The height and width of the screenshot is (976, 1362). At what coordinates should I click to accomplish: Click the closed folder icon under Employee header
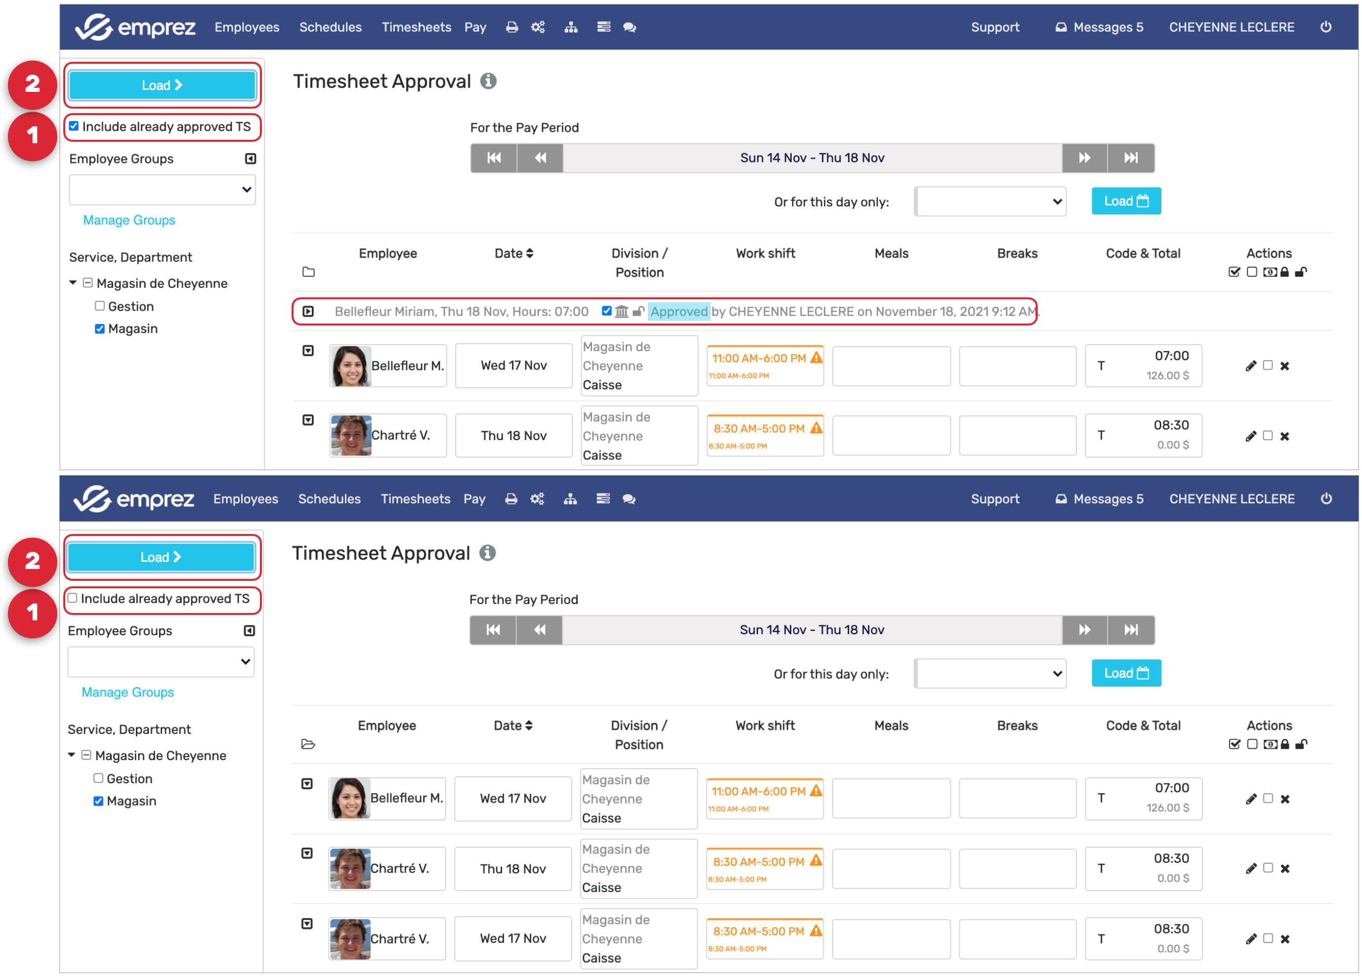[x=309, y=272]
